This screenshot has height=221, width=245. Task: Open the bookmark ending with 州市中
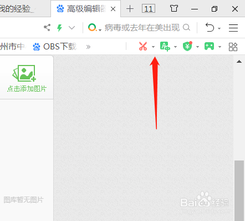pos(13,47)
